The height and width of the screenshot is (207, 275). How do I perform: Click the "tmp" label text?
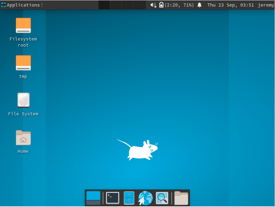coord(23,77)
